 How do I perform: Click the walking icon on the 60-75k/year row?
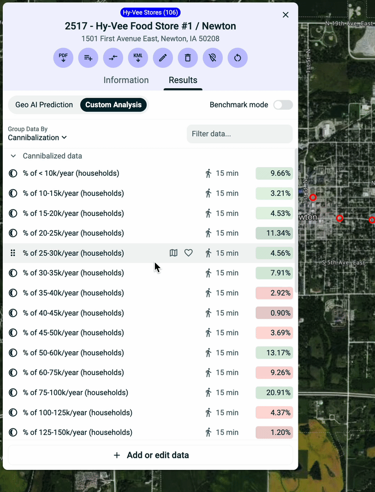(208, 372)
